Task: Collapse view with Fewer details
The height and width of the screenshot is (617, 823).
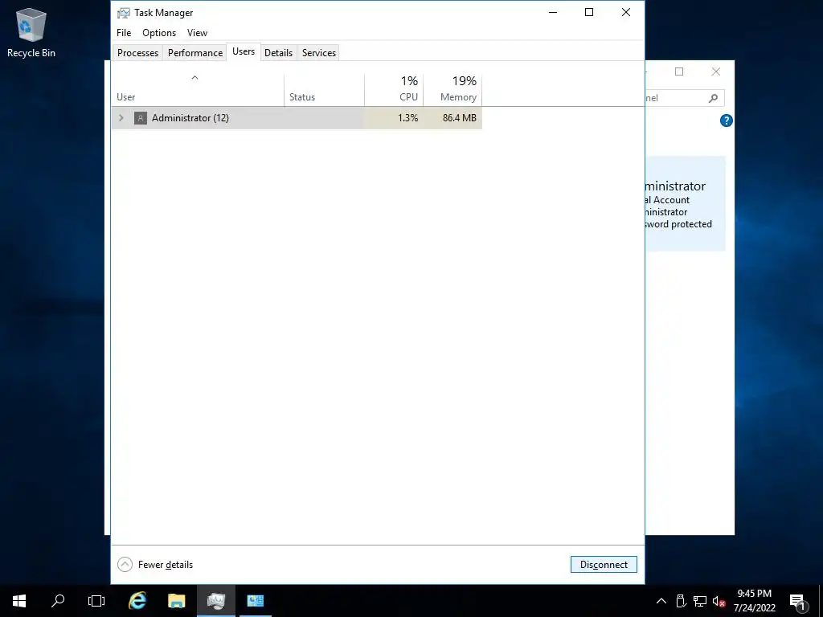Action: click(155, 565)
